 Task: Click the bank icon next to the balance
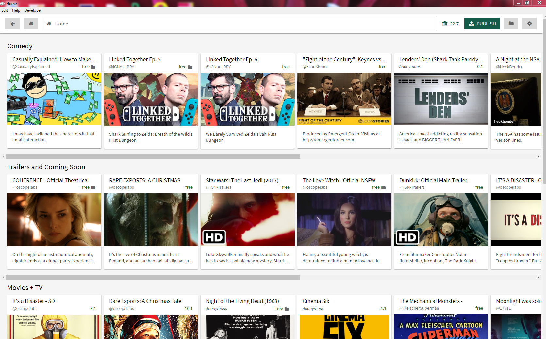tap(445, 24)
